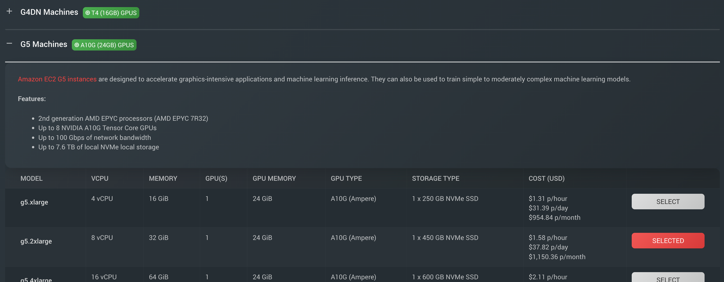The height and width of the screenshot is (282, 724).
Task: Click the GPU TYPE column header
Action: 346,179
